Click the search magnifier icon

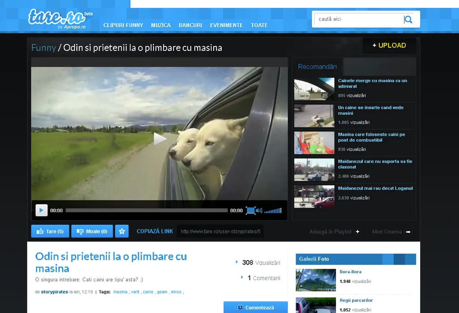pos(408,20)
